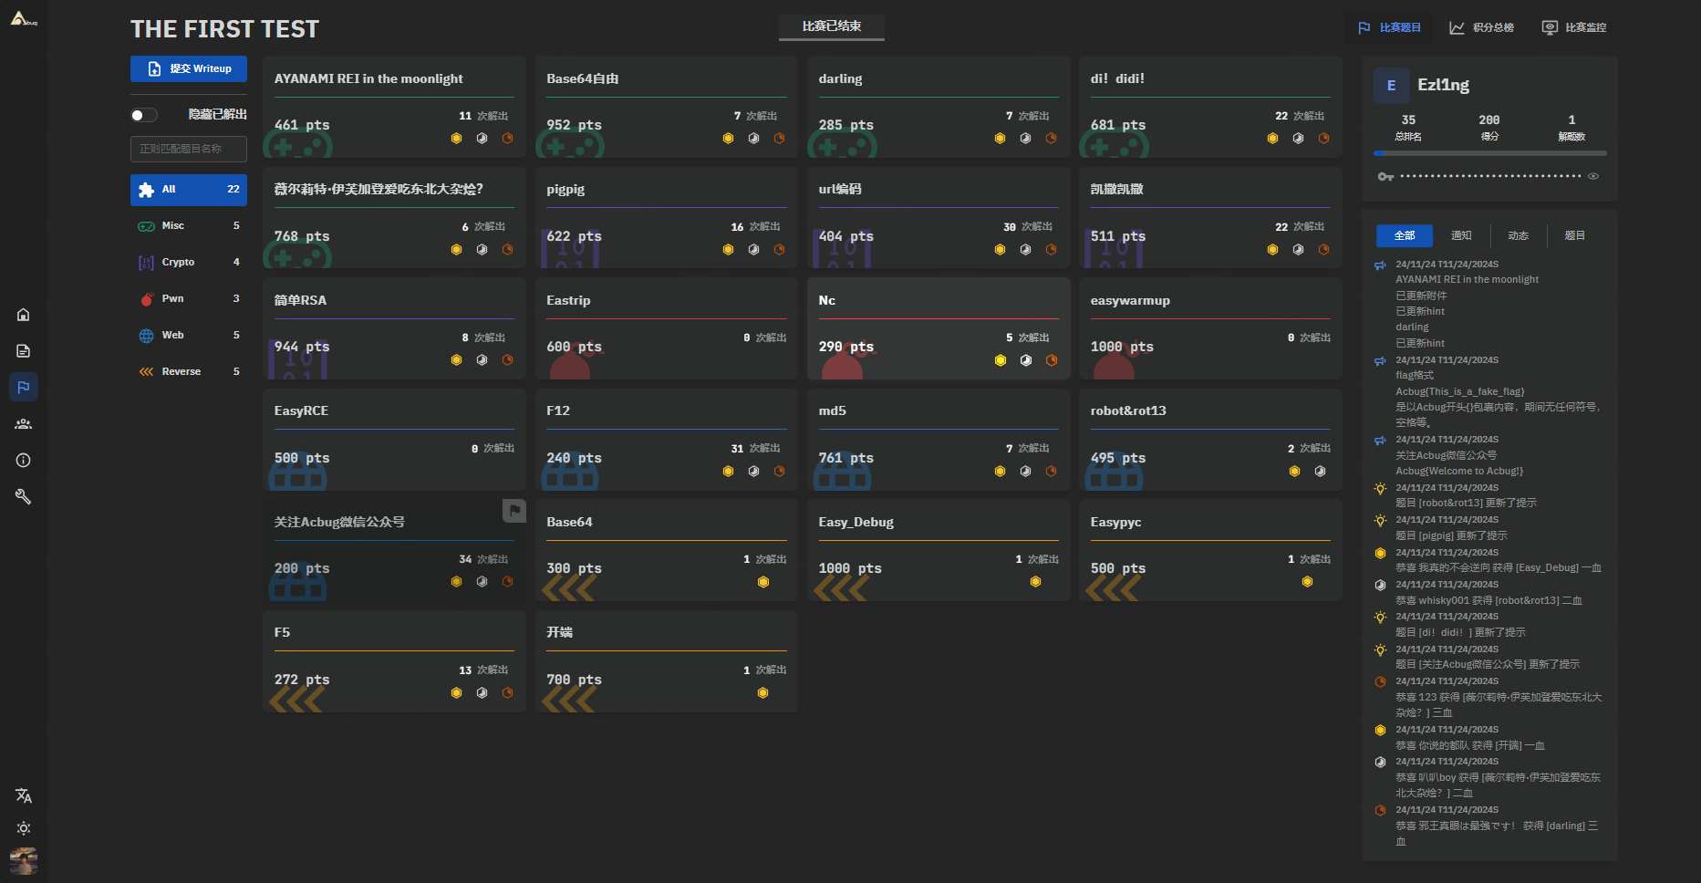Screen dimensions: 1701x883
Task: Open the about info icon in sidebar
Action: click(24, 461)
